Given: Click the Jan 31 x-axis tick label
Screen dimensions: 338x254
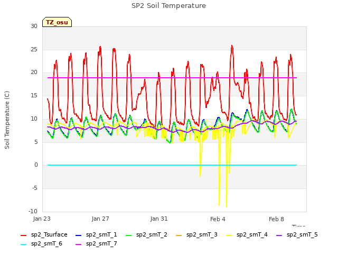Looking at the screenshot, I should [x=159, y=219].
